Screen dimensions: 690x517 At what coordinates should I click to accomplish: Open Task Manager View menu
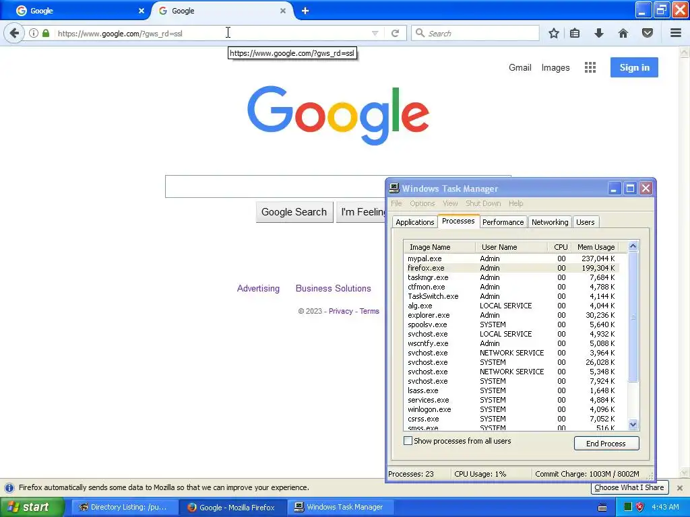450,203
